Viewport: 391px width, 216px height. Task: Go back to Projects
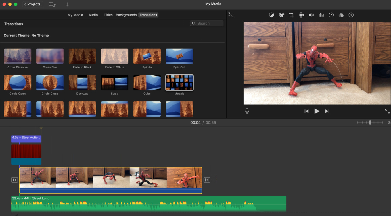tap(32, 4)
